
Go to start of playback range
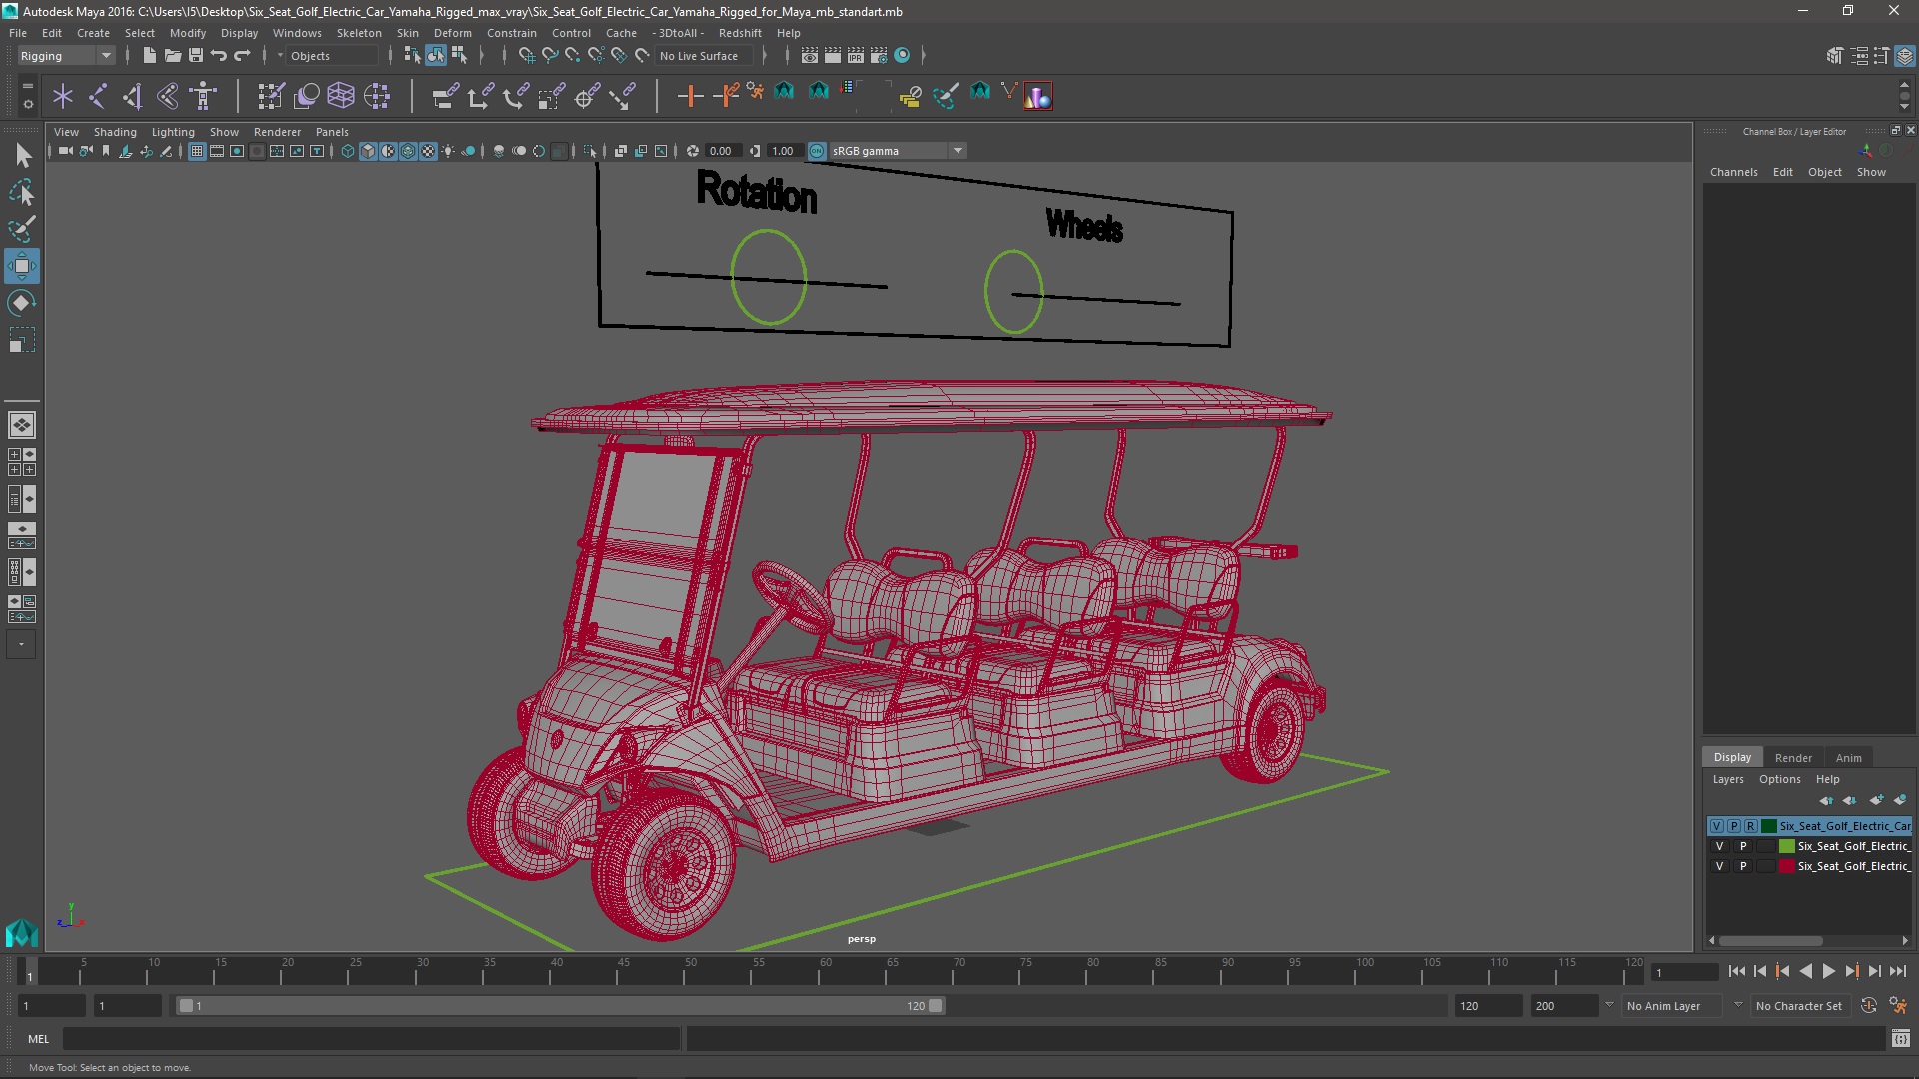(x=1736, y=971)
